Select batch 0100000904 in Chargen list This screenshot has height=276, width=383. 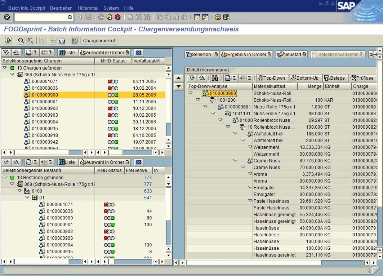point(45,122)
